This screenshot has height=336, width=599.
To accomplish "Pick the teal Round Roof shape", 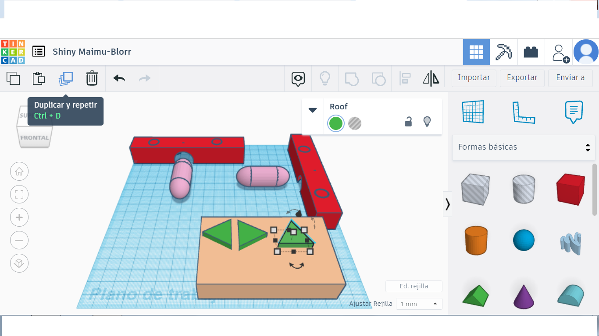I will click(571, 295).
